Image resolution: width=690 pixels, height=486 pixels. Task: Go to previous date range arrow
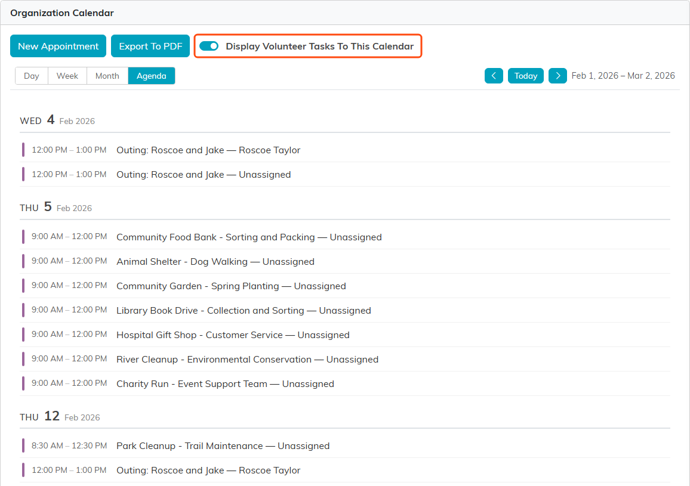tap(494, 76)
